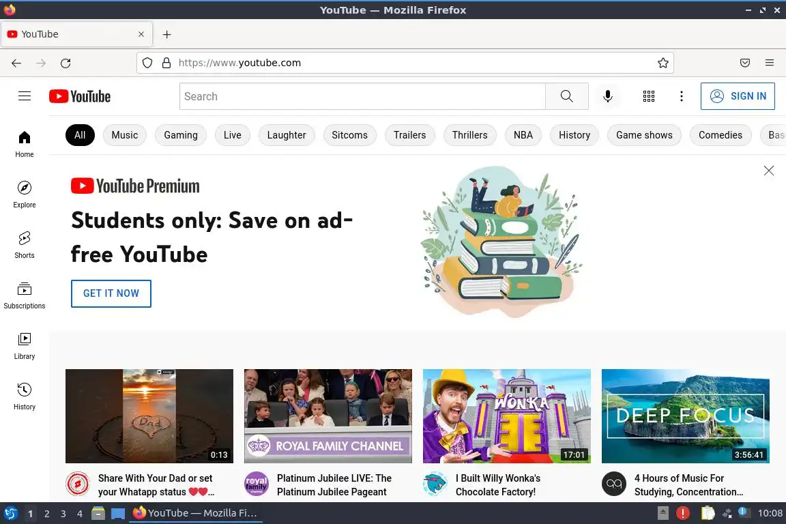Image resolution: width=786 pixels, height=524 pixels.
Task: Select the Trailers filter chip
Action: [409, 135]
